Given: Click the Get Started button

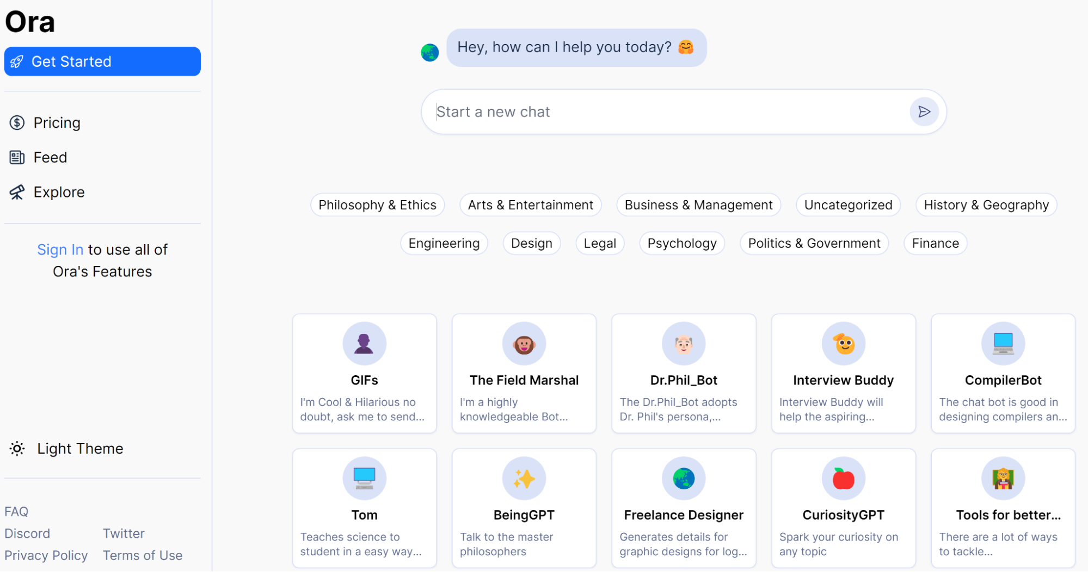Looking at the screenshot, I should [x=102, y=61].
